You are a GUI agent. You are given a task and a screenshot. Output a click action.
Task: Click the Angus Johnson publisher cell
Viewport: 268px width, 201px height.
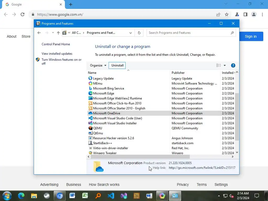pos(182,138)
